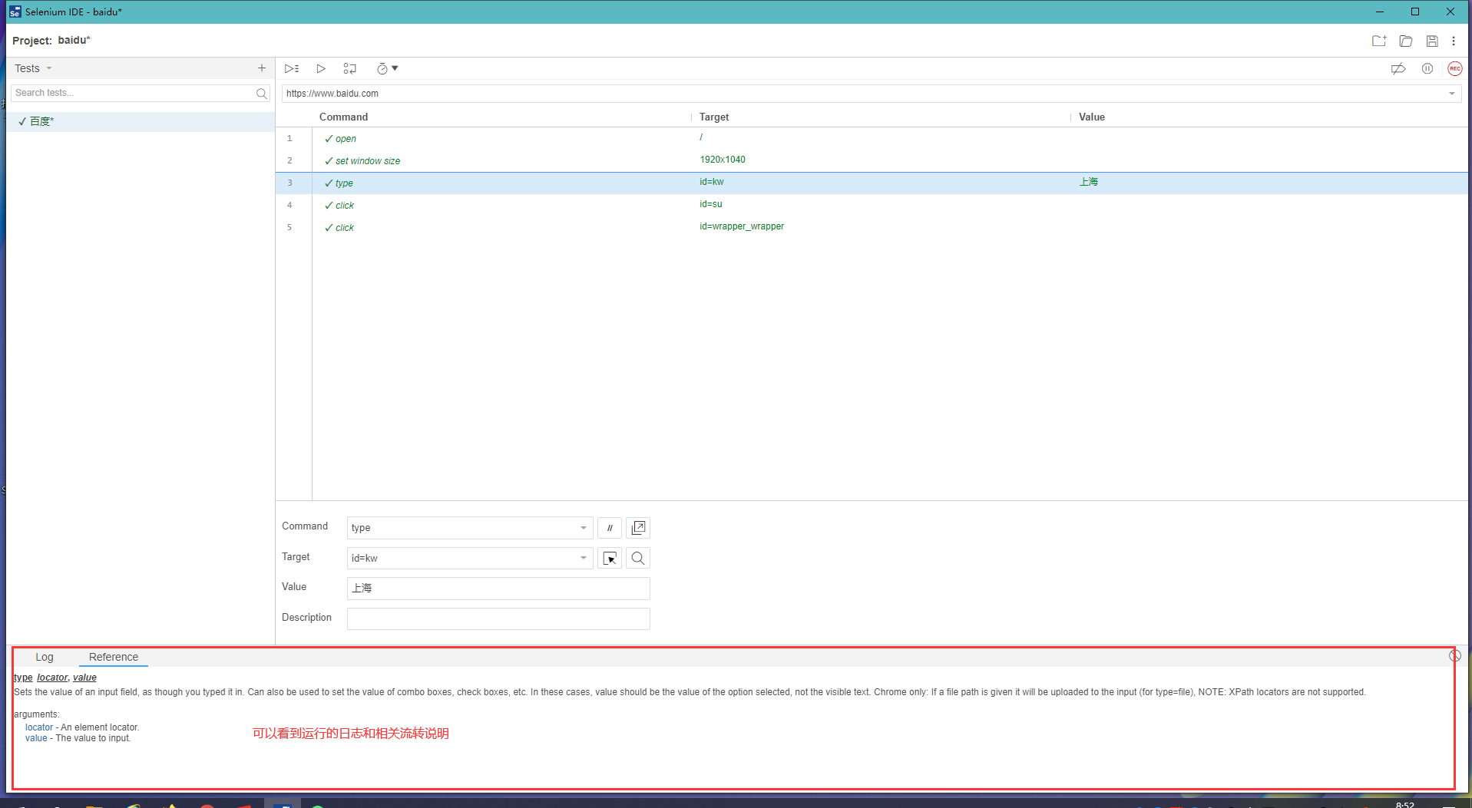
Task: Open the more options menu
Action: (x=1454, y=41)
